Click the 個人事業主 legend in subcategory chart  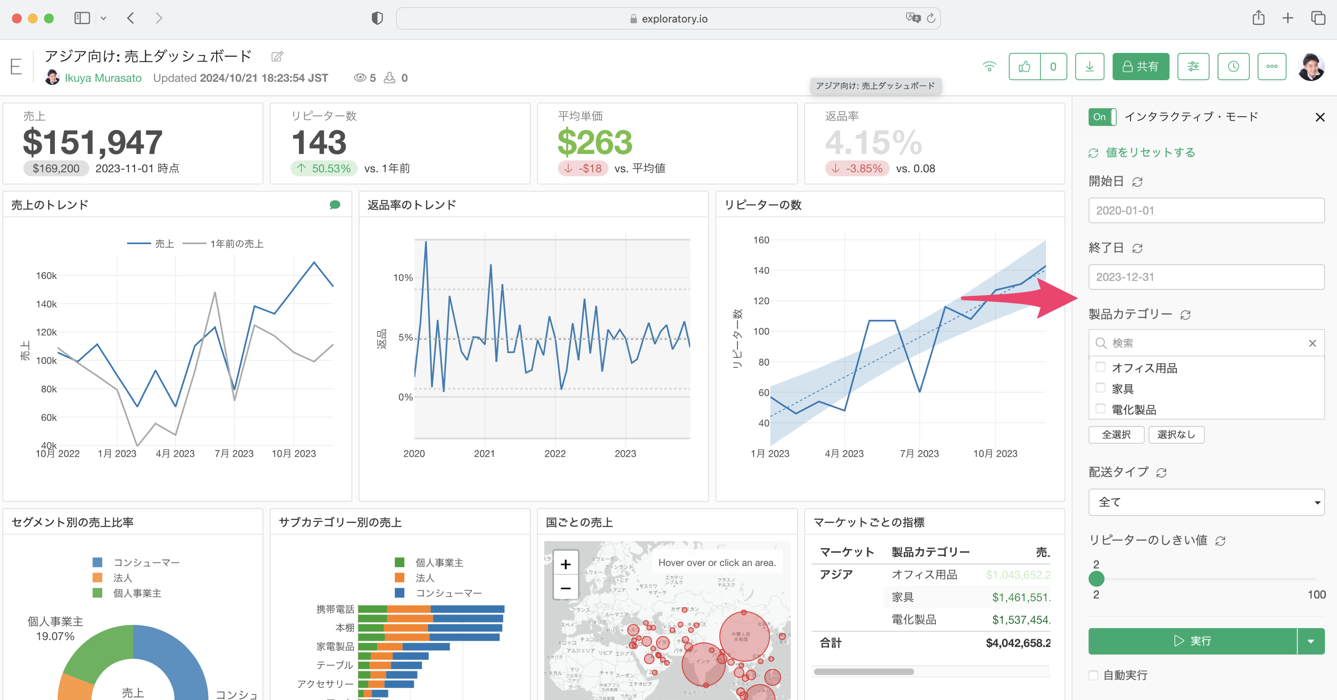click(x=429, y=563)
